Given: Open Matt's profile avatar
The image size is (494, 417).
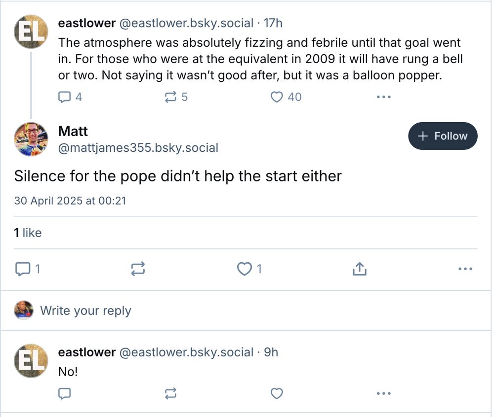Looking at the screenshot, I should tap(31, 139).
